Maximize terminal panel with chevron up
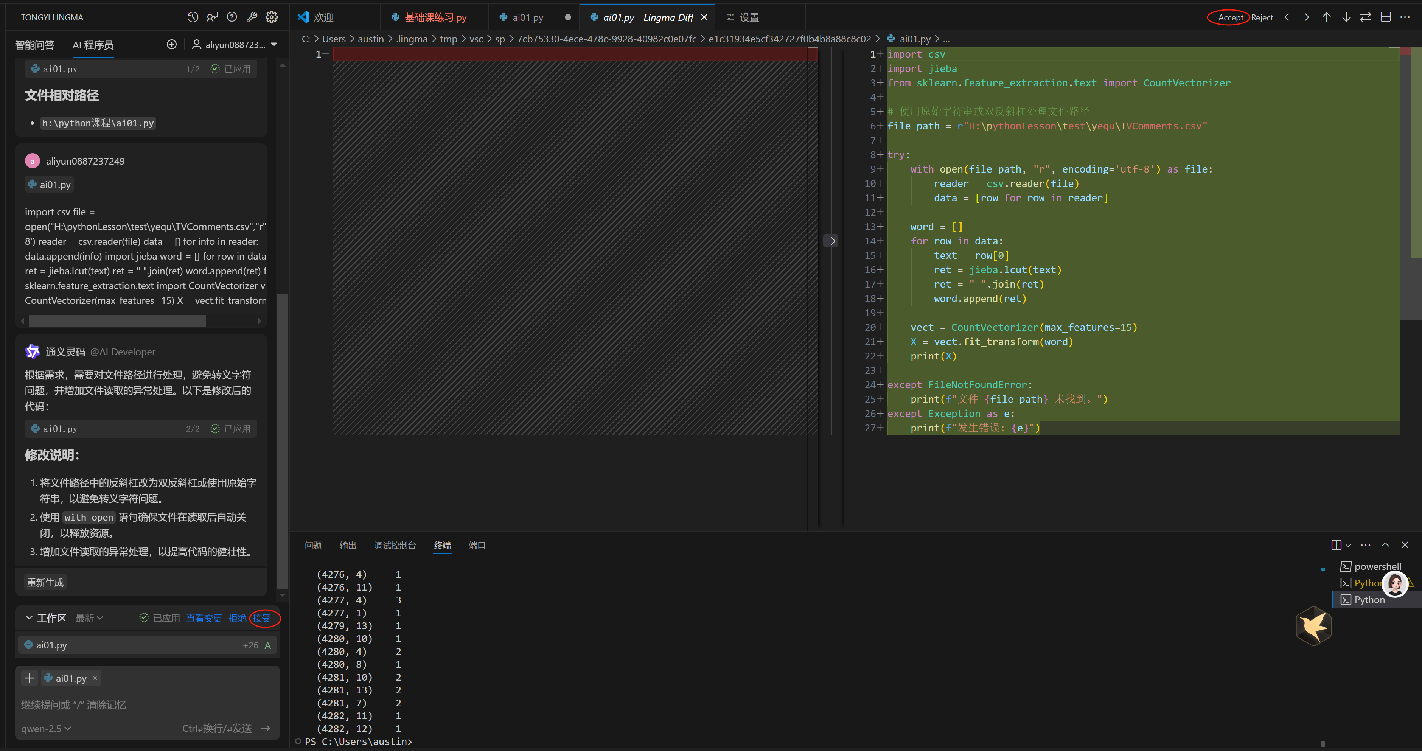1422x751 pixels. pyautogui.click(x=1385, y=545)
